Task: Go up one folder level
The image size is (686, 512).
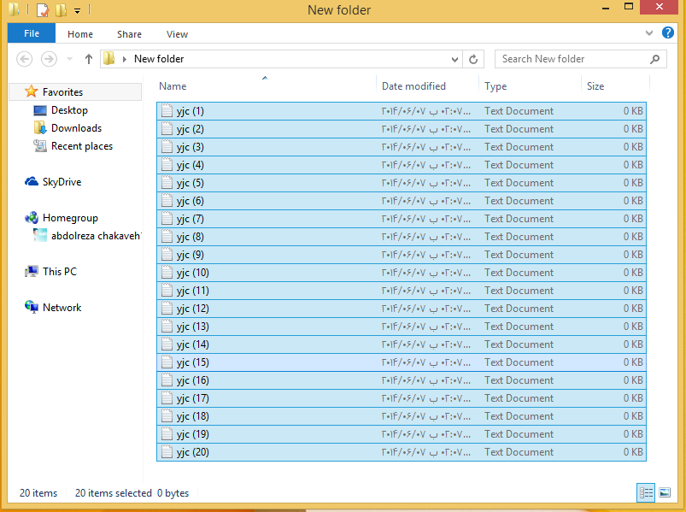Action: point(89,59)
